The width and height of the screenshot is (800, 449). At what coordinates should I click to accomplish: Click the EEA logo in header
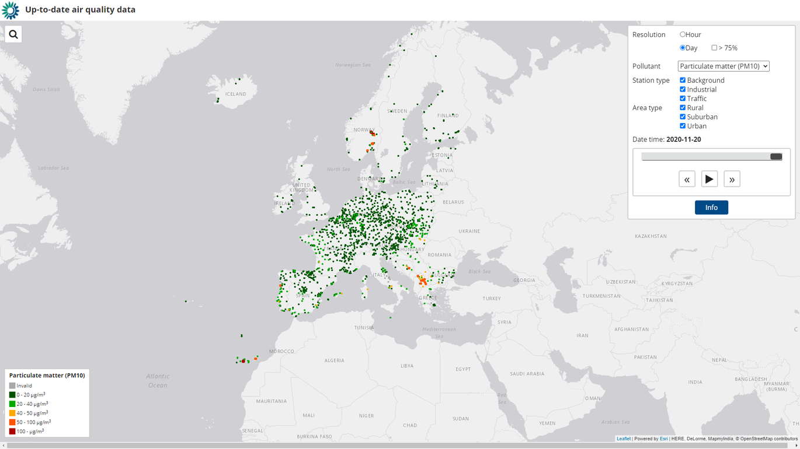tap(10, 10)
